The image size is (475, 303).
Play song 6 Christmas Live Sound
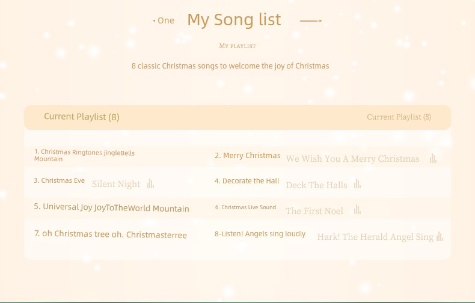[x=245, y=207]
